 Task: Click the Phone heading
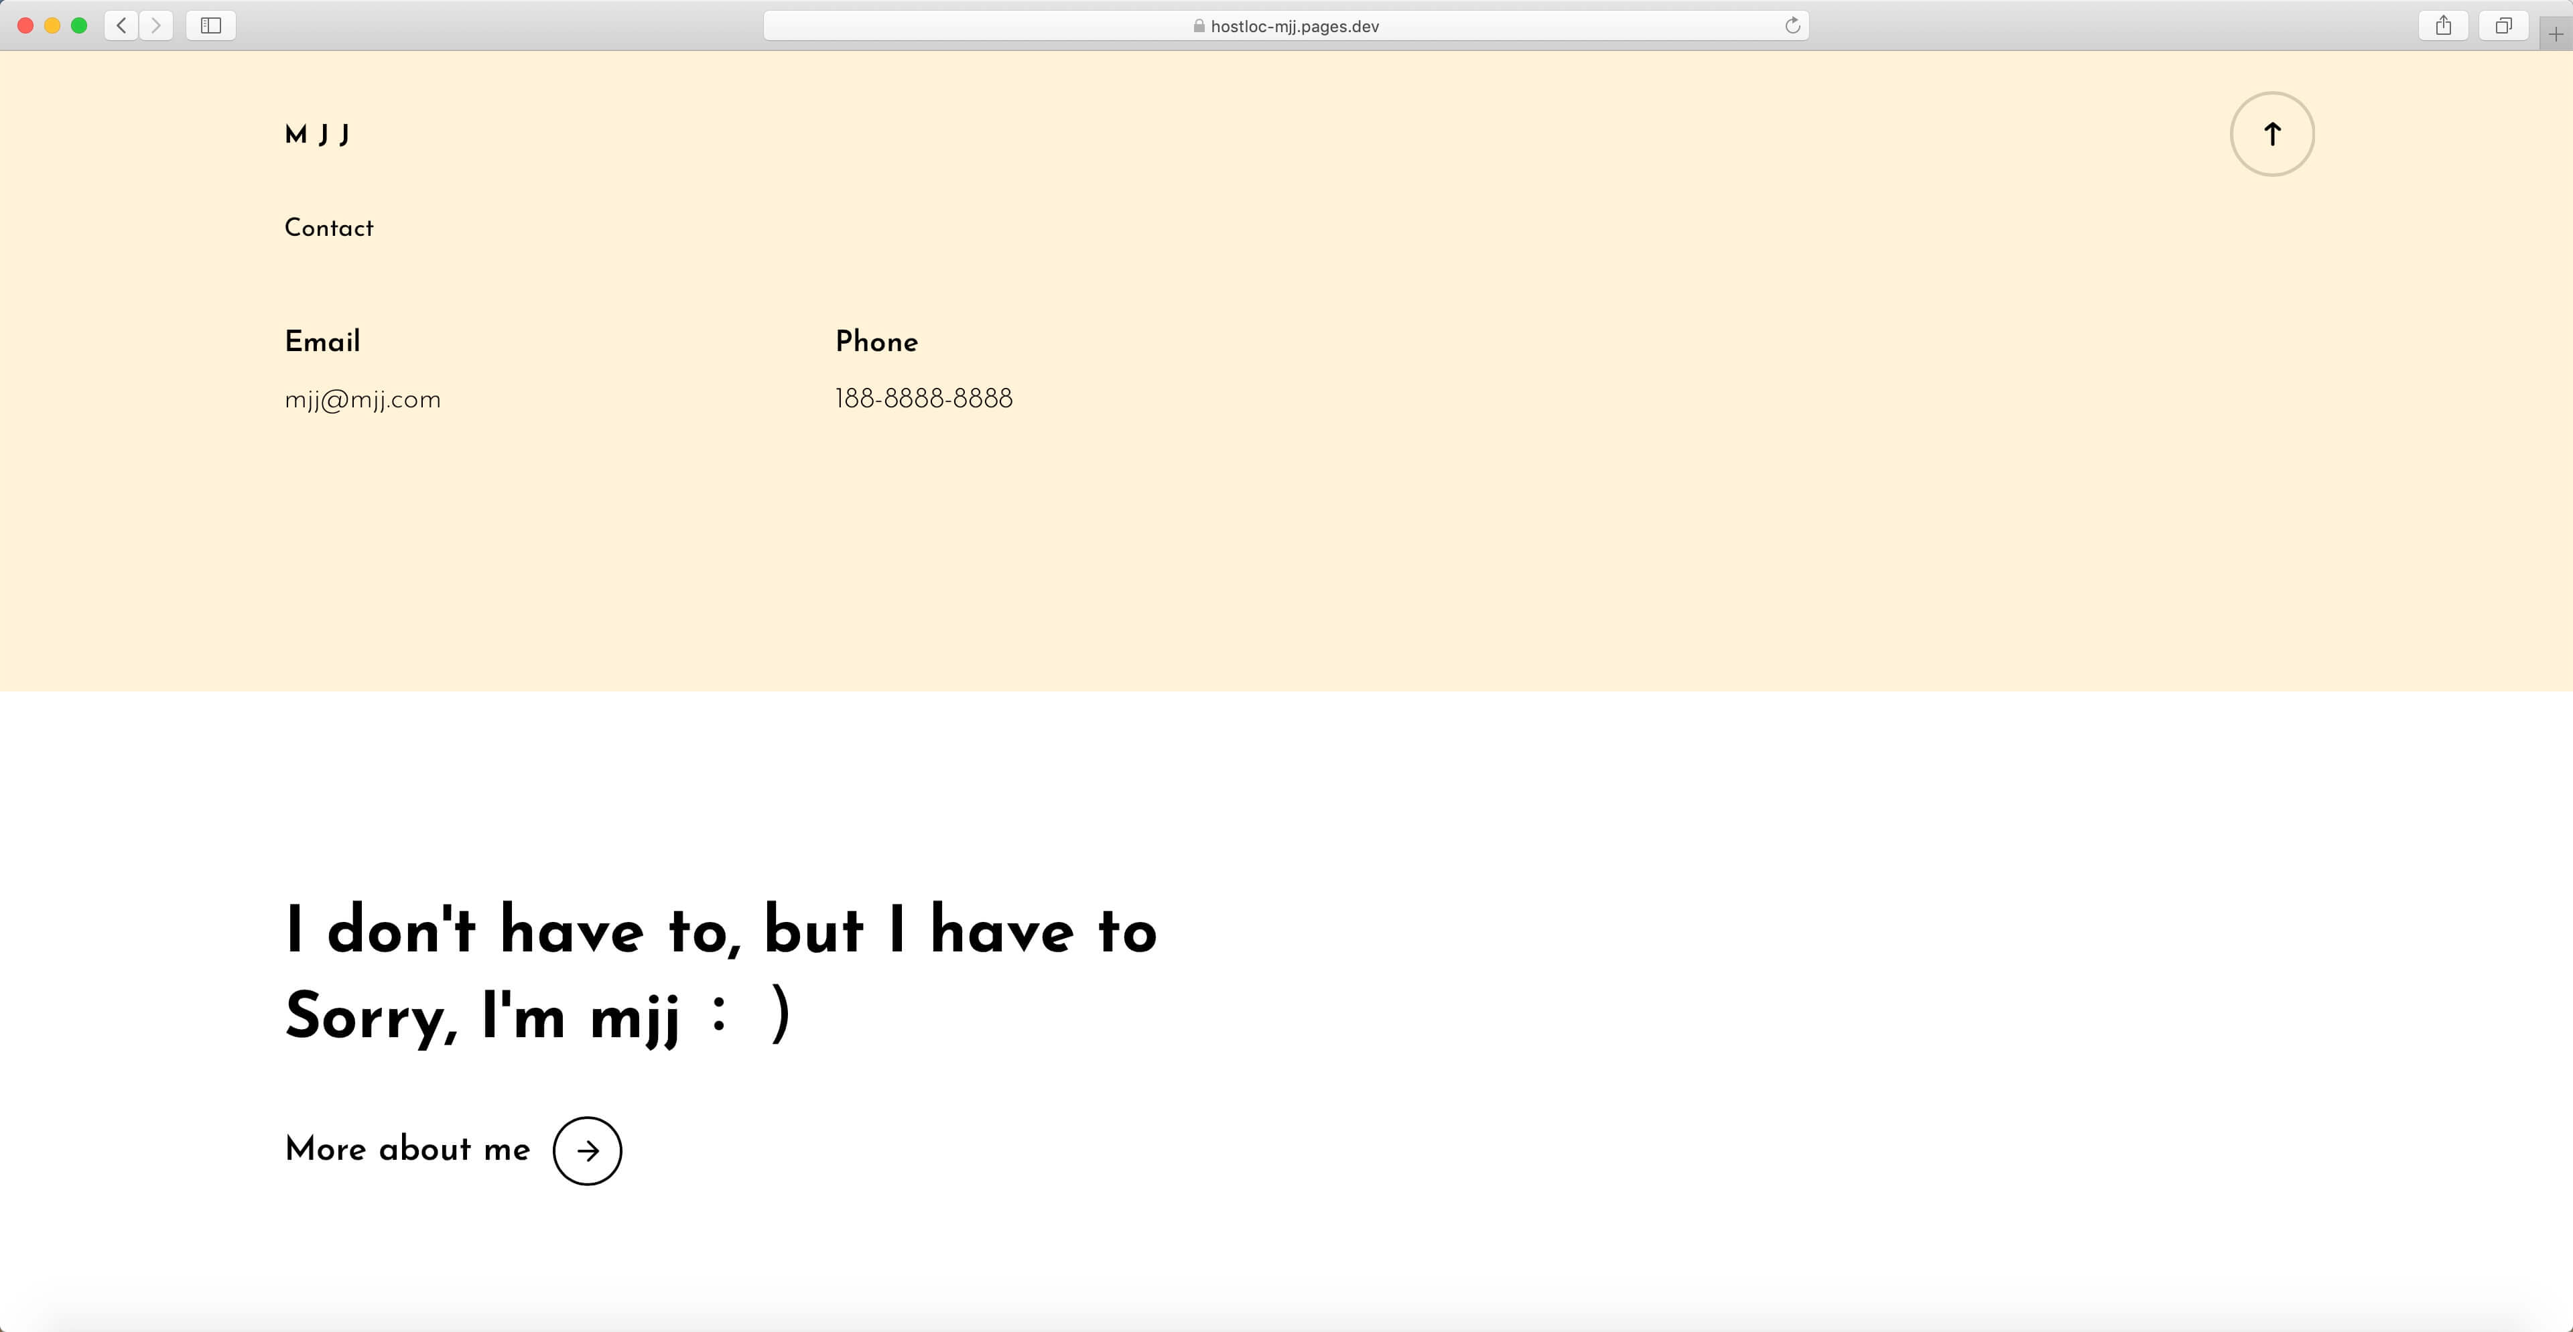tap(876, 342)
